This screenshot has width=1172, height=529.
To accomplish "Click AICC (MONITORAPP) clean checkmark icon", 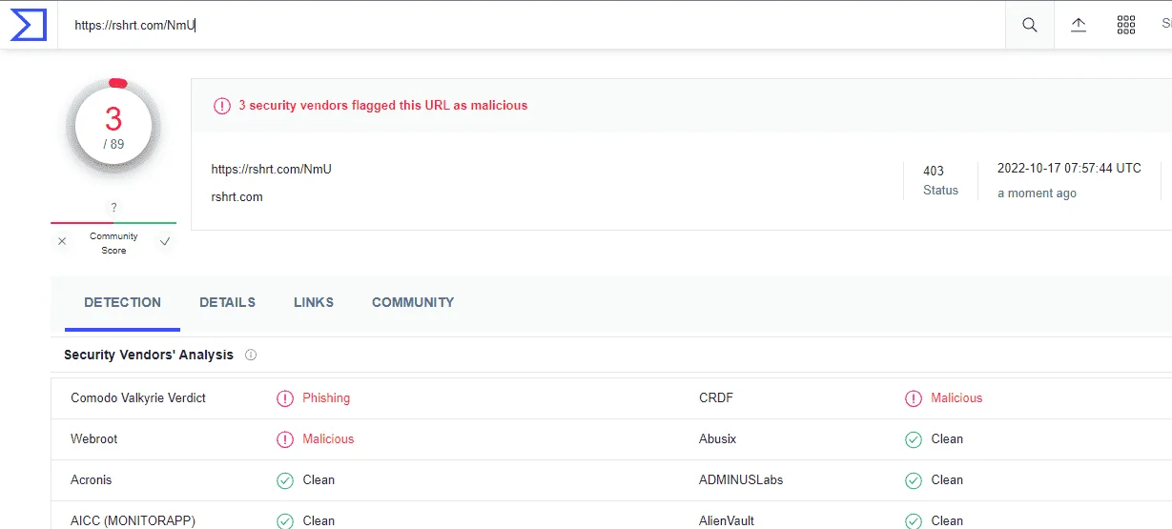I will point(285,521).
